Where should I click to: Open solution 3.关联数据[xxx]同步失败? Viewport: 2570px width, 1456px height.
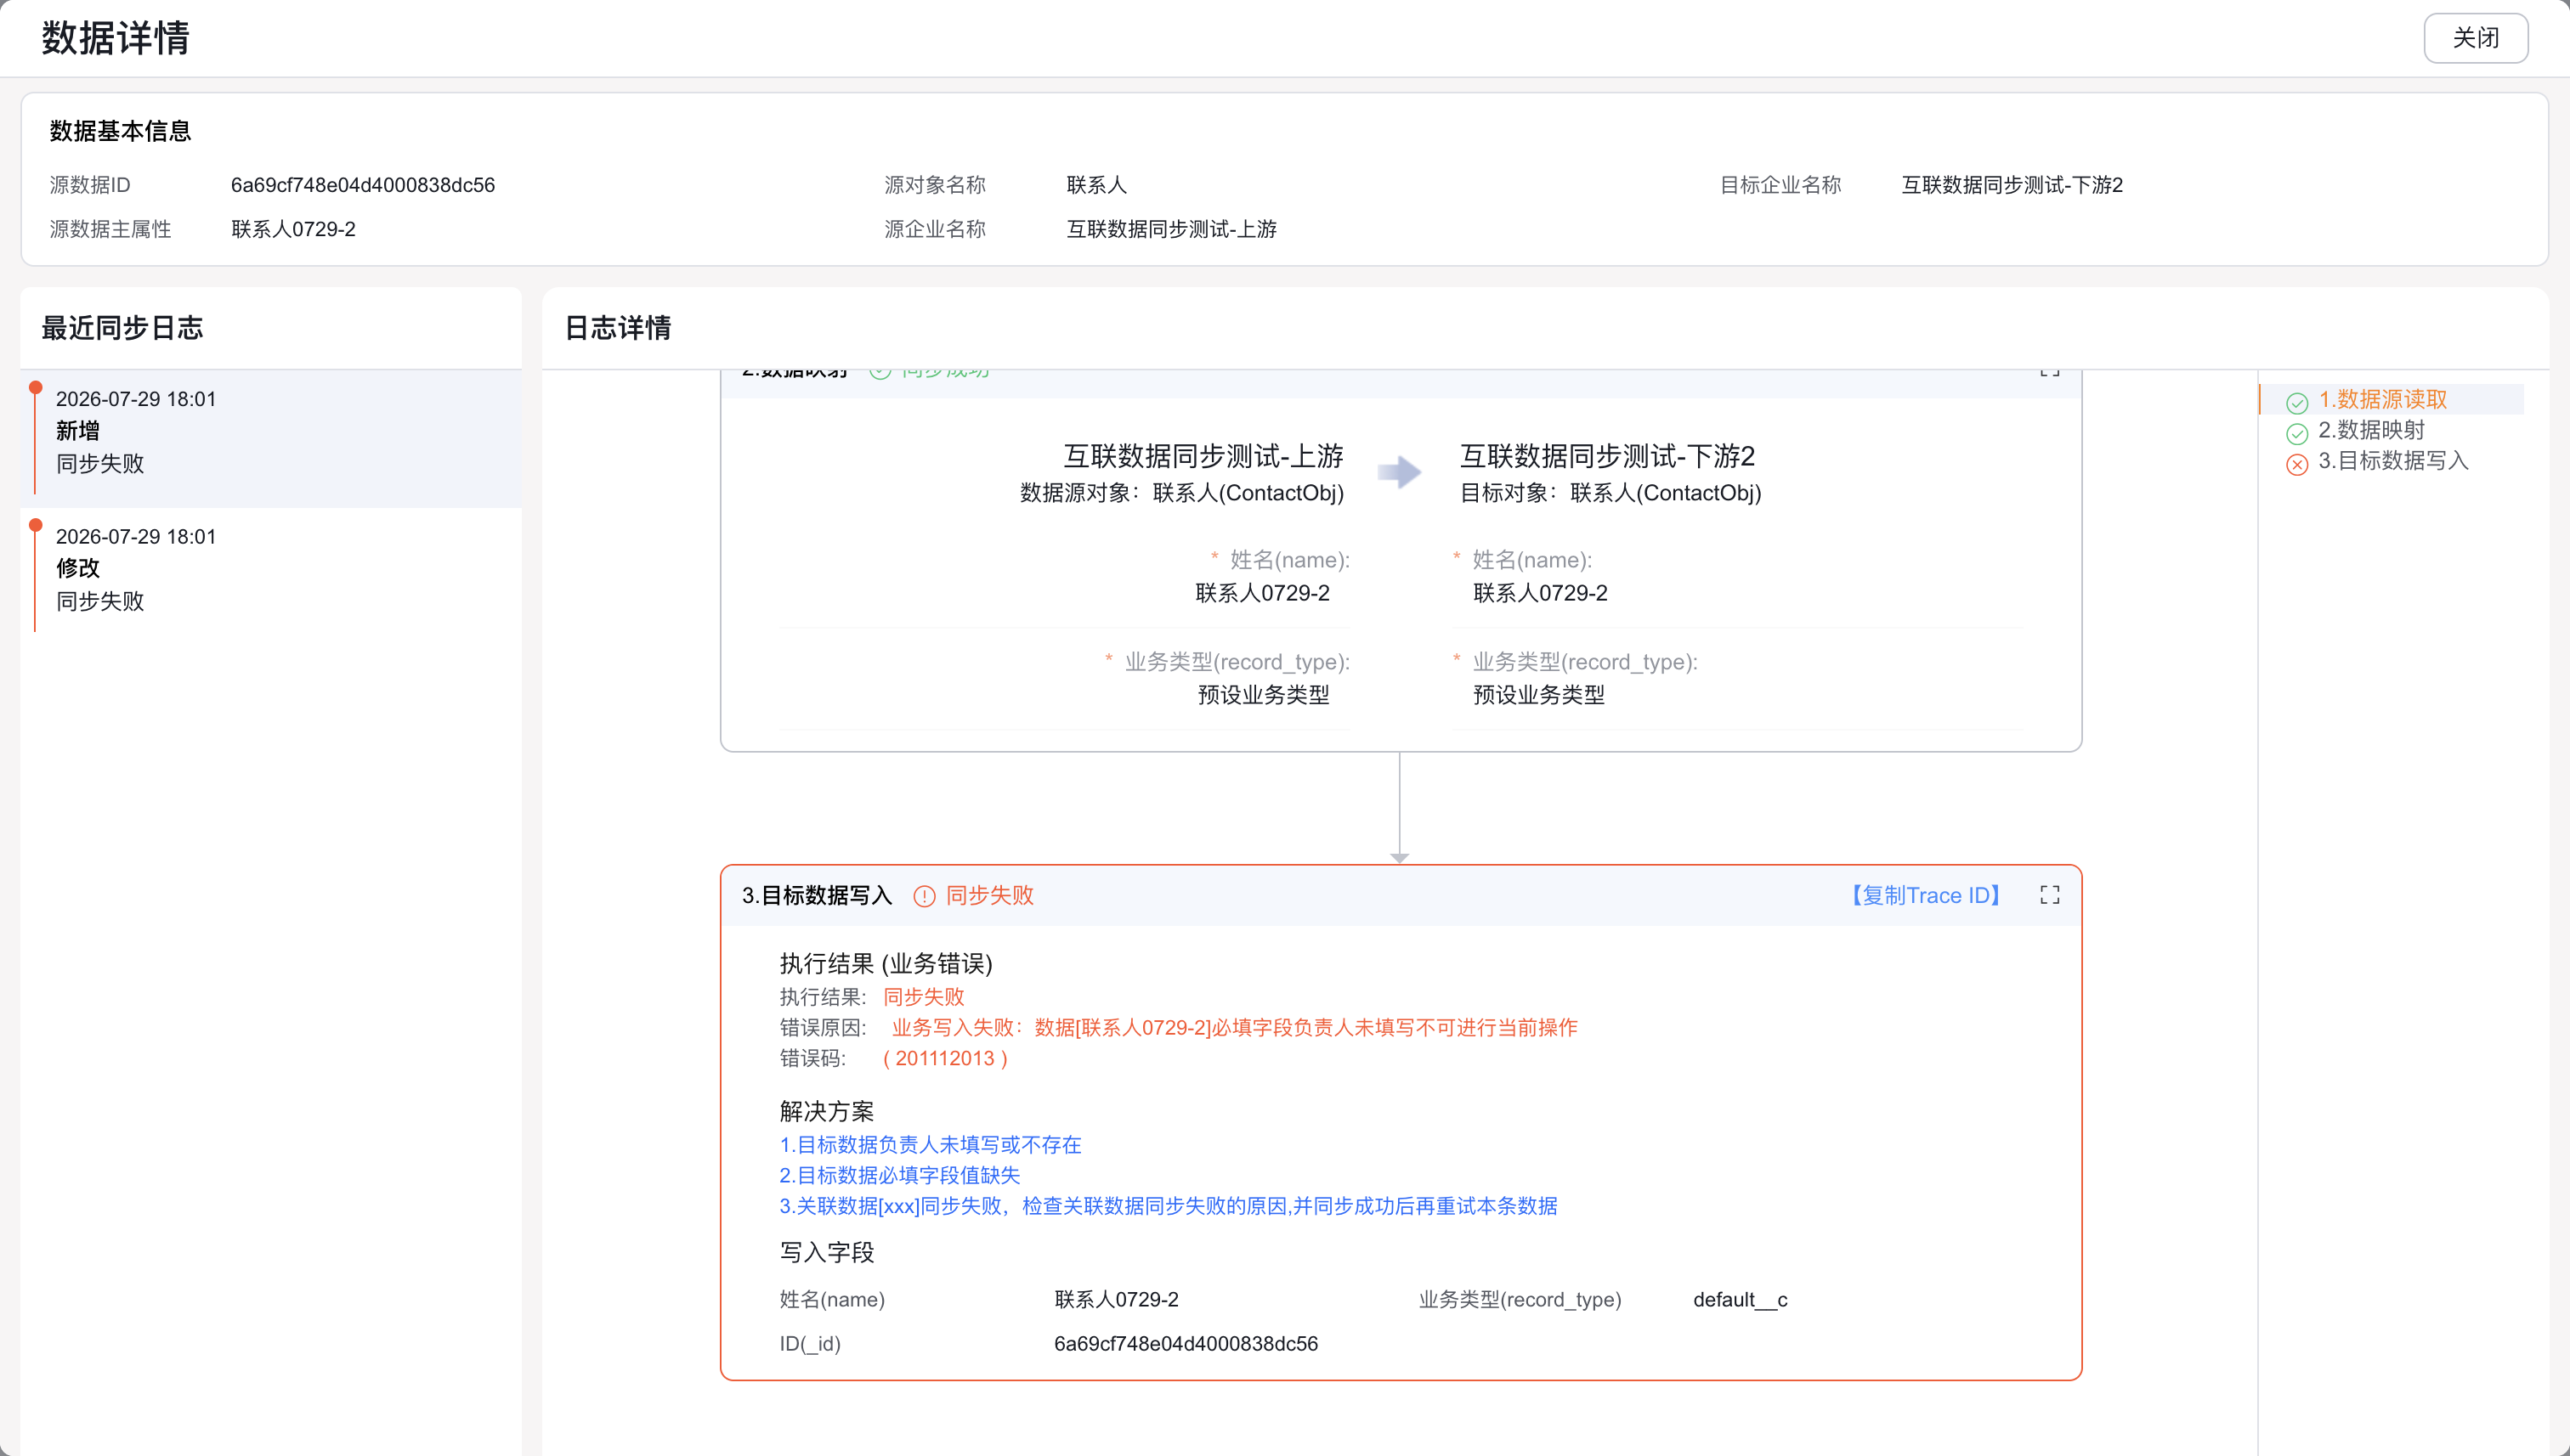(x=1169, y=1206)
